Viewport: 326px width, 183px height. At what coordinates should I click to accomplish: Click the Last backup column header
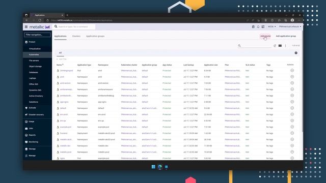click(188, 65)
